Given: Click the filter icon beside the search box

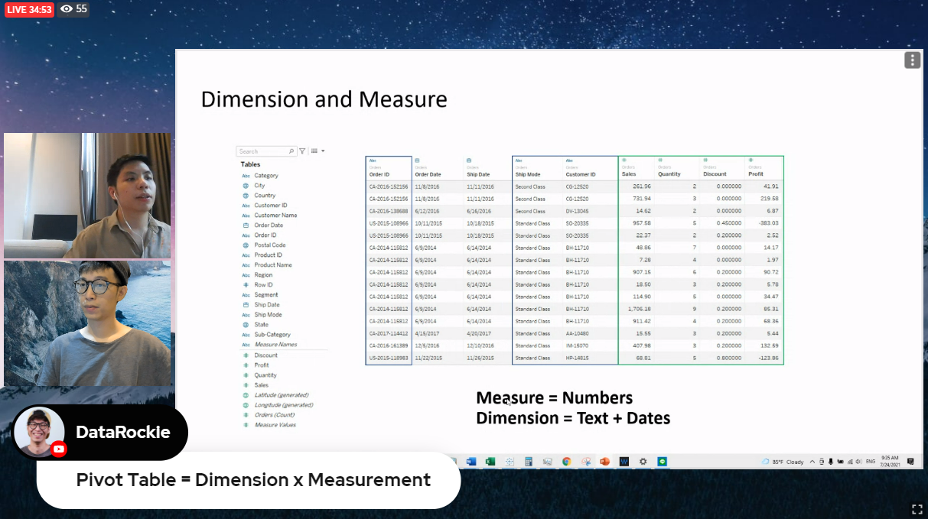Looking at the screenshot, I should [x=301, y=151].
